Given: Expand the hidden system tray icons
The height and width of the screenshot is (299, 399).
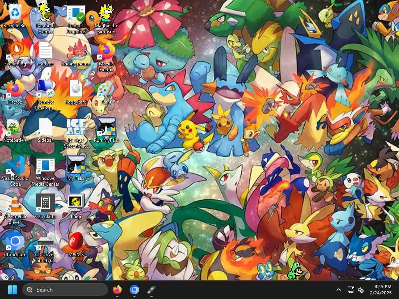Looking at the screenshot, I should point(339,290).
